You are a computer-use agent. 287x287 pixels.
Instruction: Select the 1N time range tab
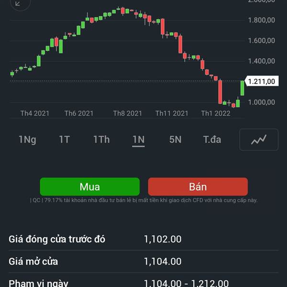(x=138, y=140)
